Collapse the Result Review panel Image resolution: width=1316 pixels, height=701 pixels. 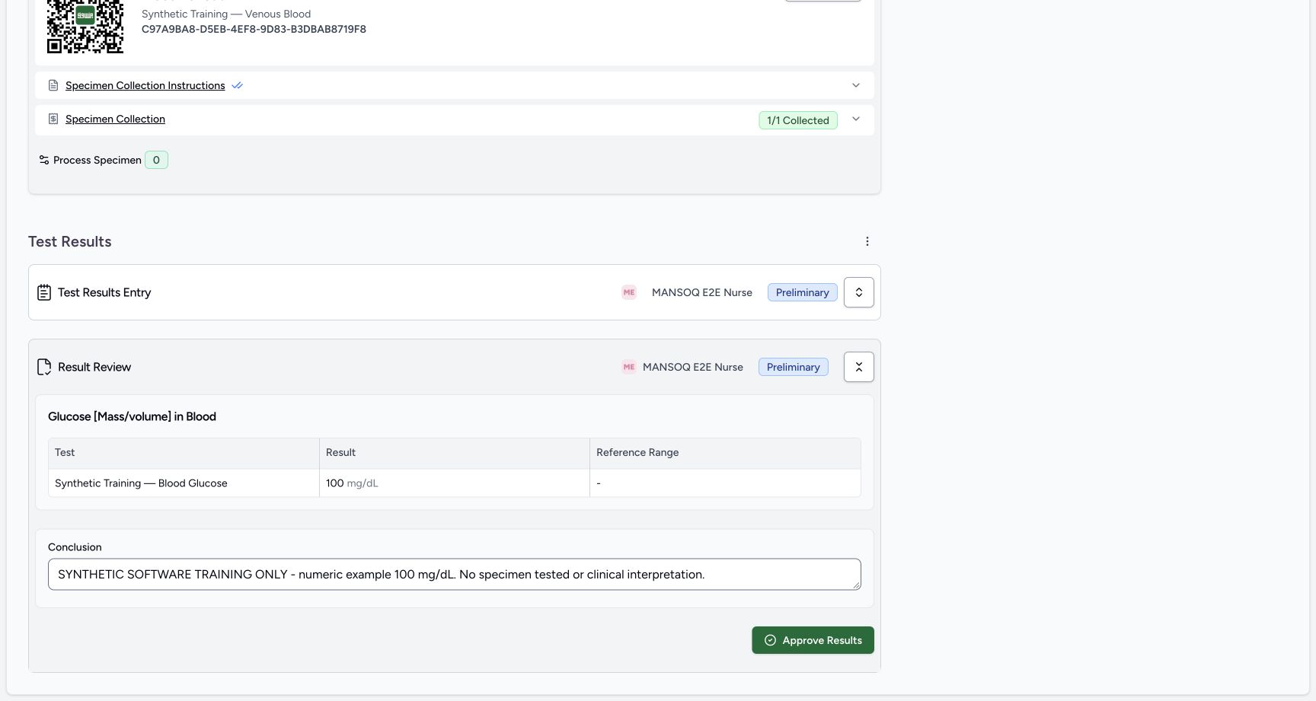[x=859, y=367]
